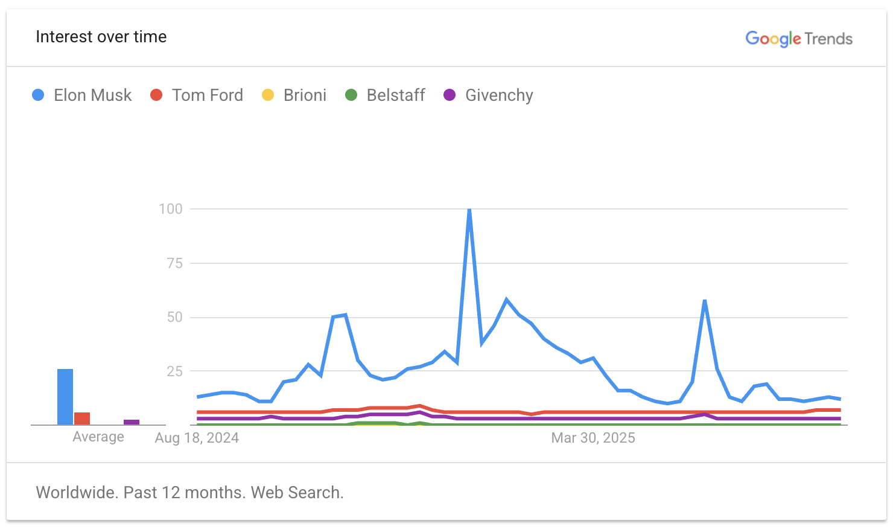
Task: Select the Tom Ford legend label
Action: (207, 95)
